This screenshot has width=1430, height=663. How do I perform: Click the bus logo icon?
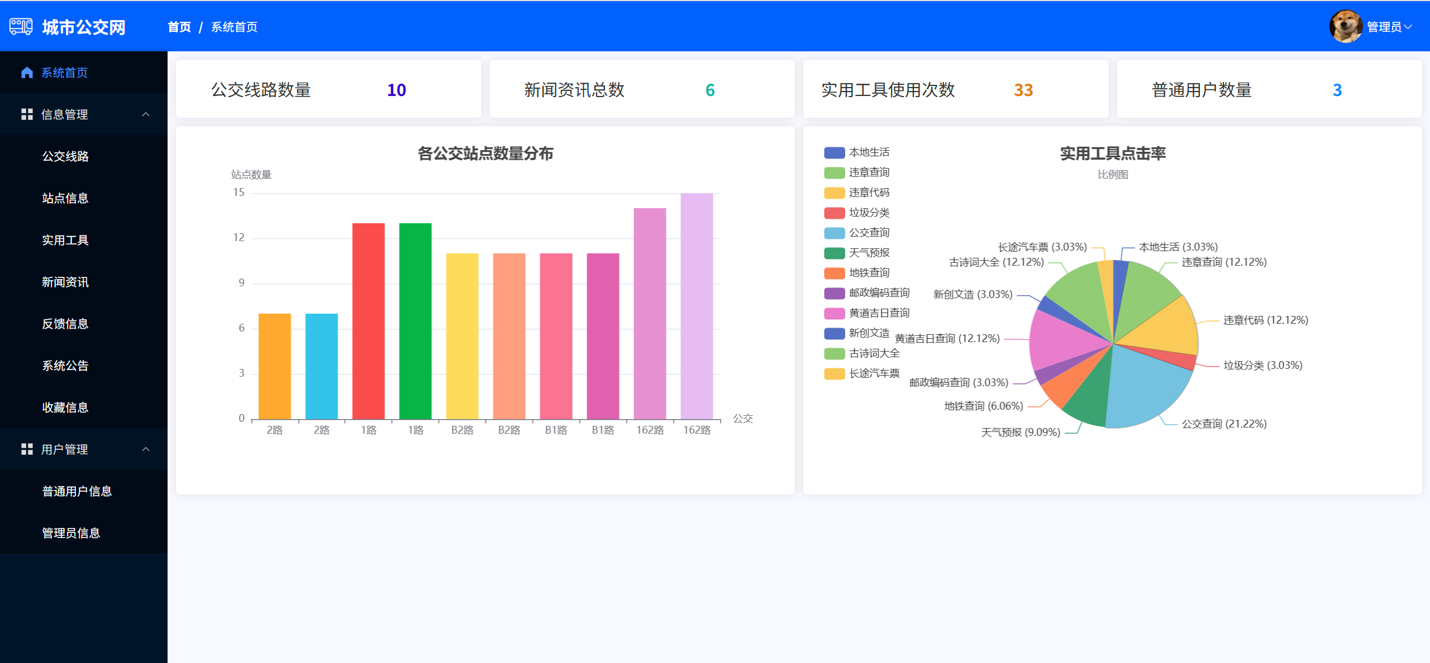click(x=21, y=26)
